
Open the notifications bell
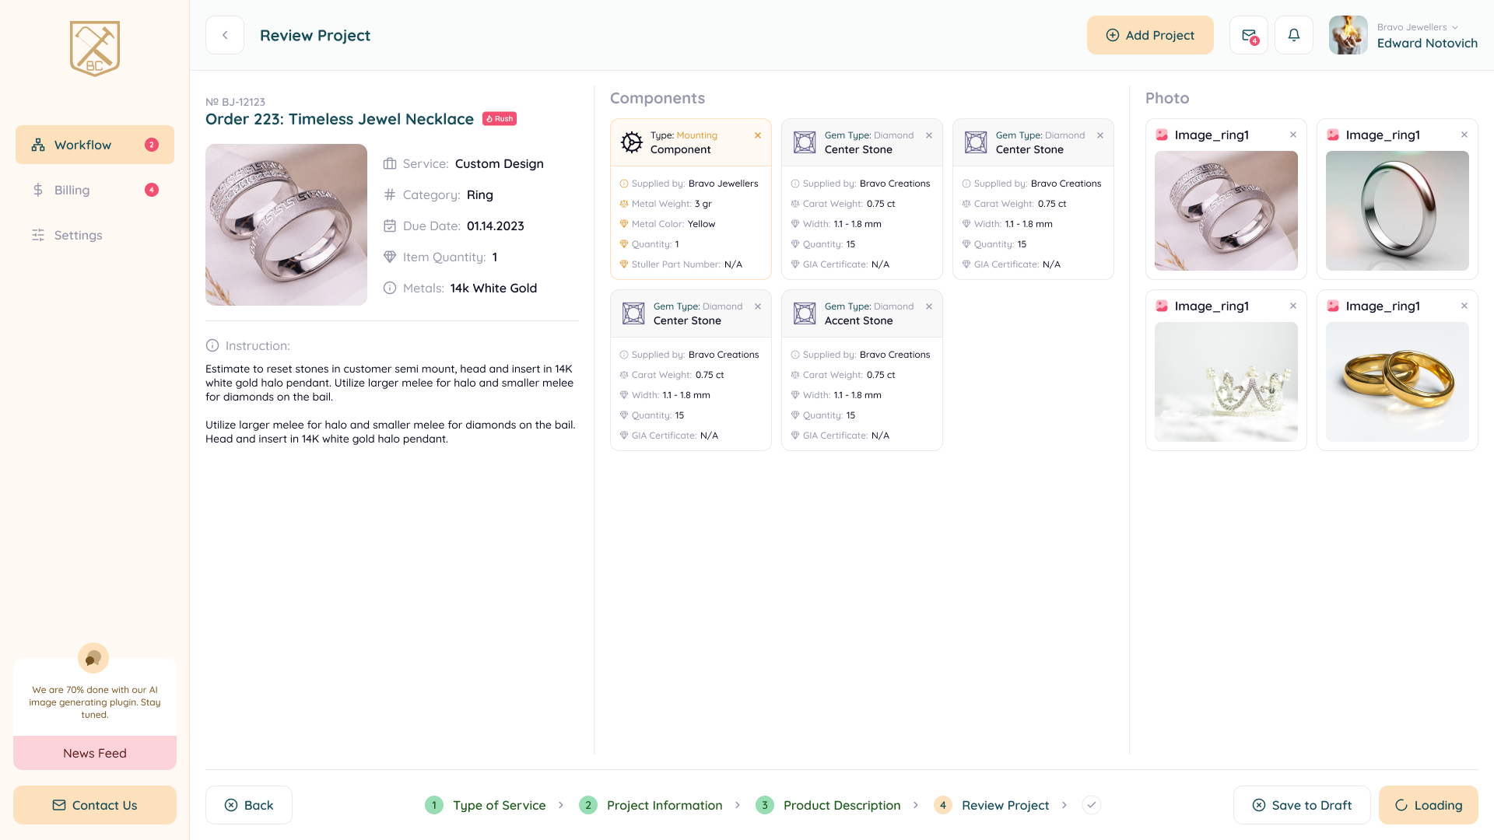point(1293,35)
